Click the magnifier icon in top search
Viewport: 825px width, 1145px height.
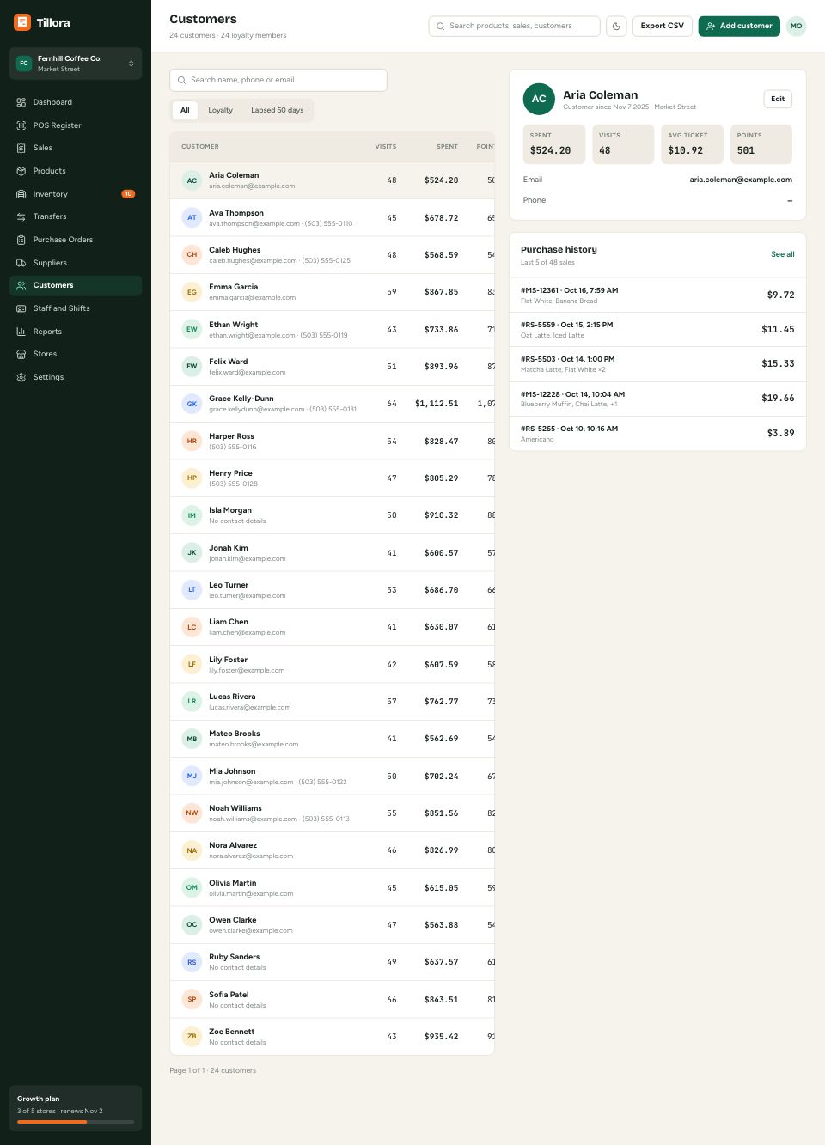coord(441,26)
